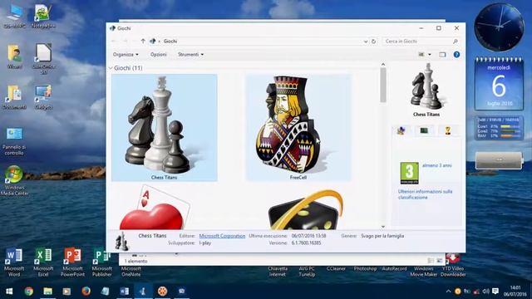Go back using the Back arrow

(x=114, y=41)
